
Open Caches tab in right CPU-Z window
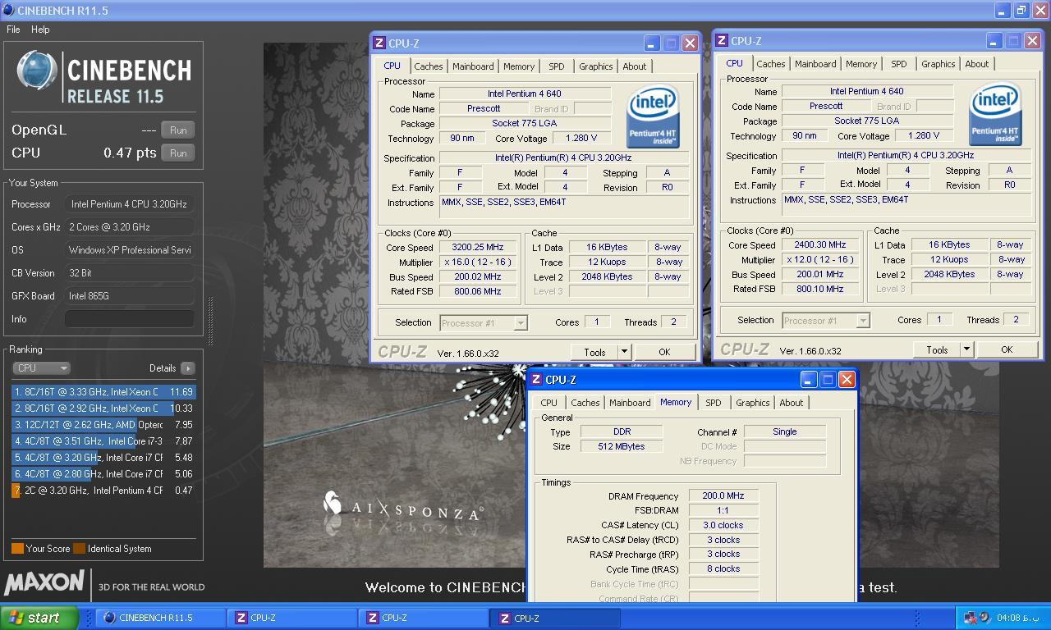tap(770, 64)
